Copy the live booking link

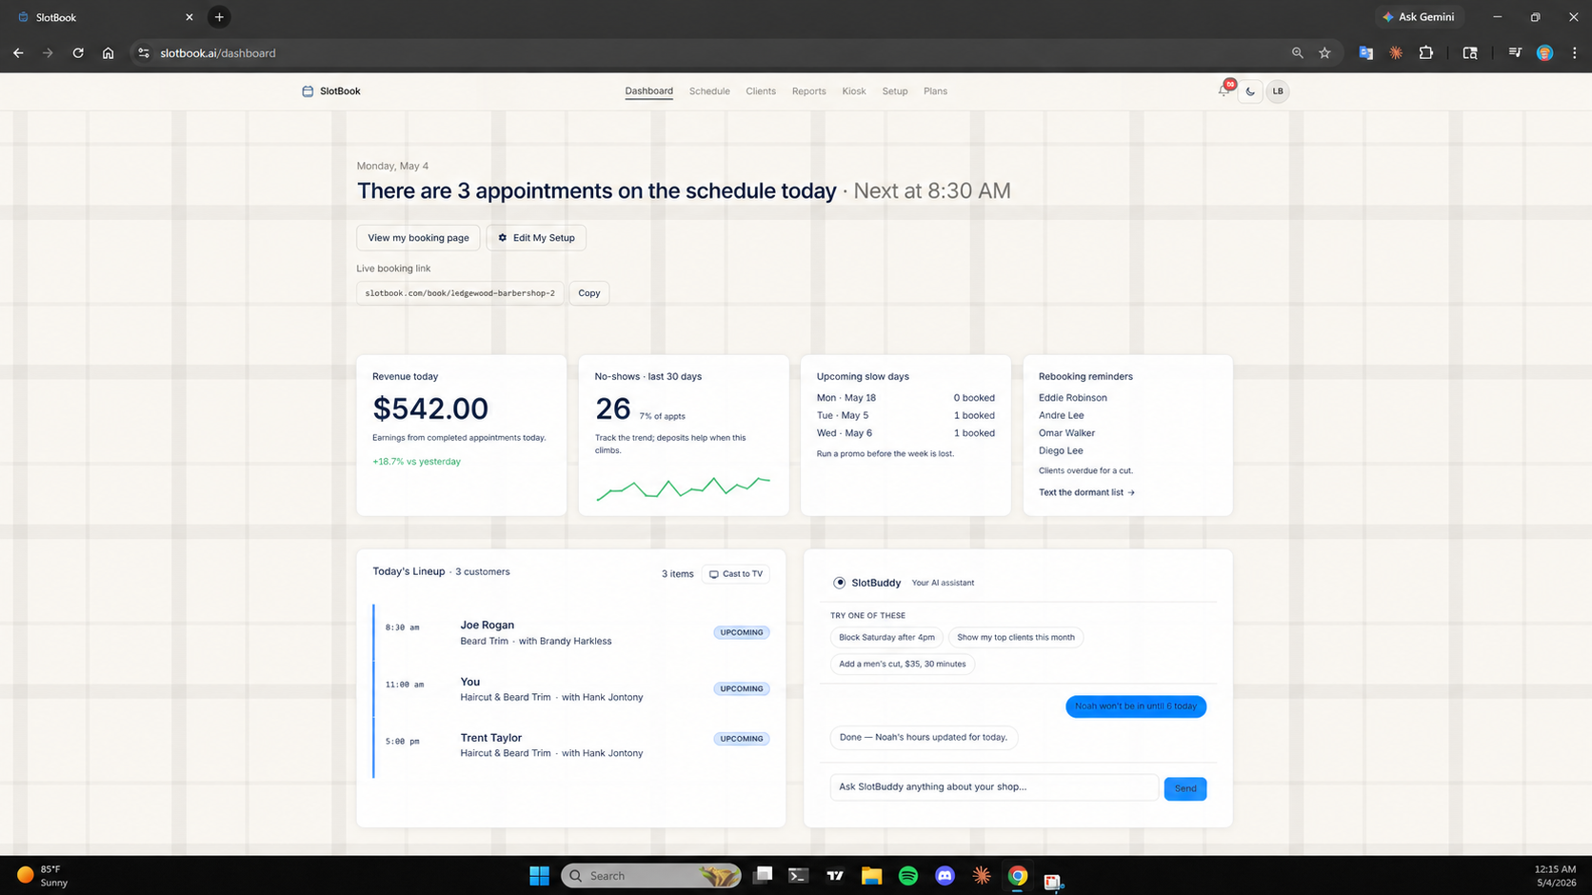[x=589, y=293]
